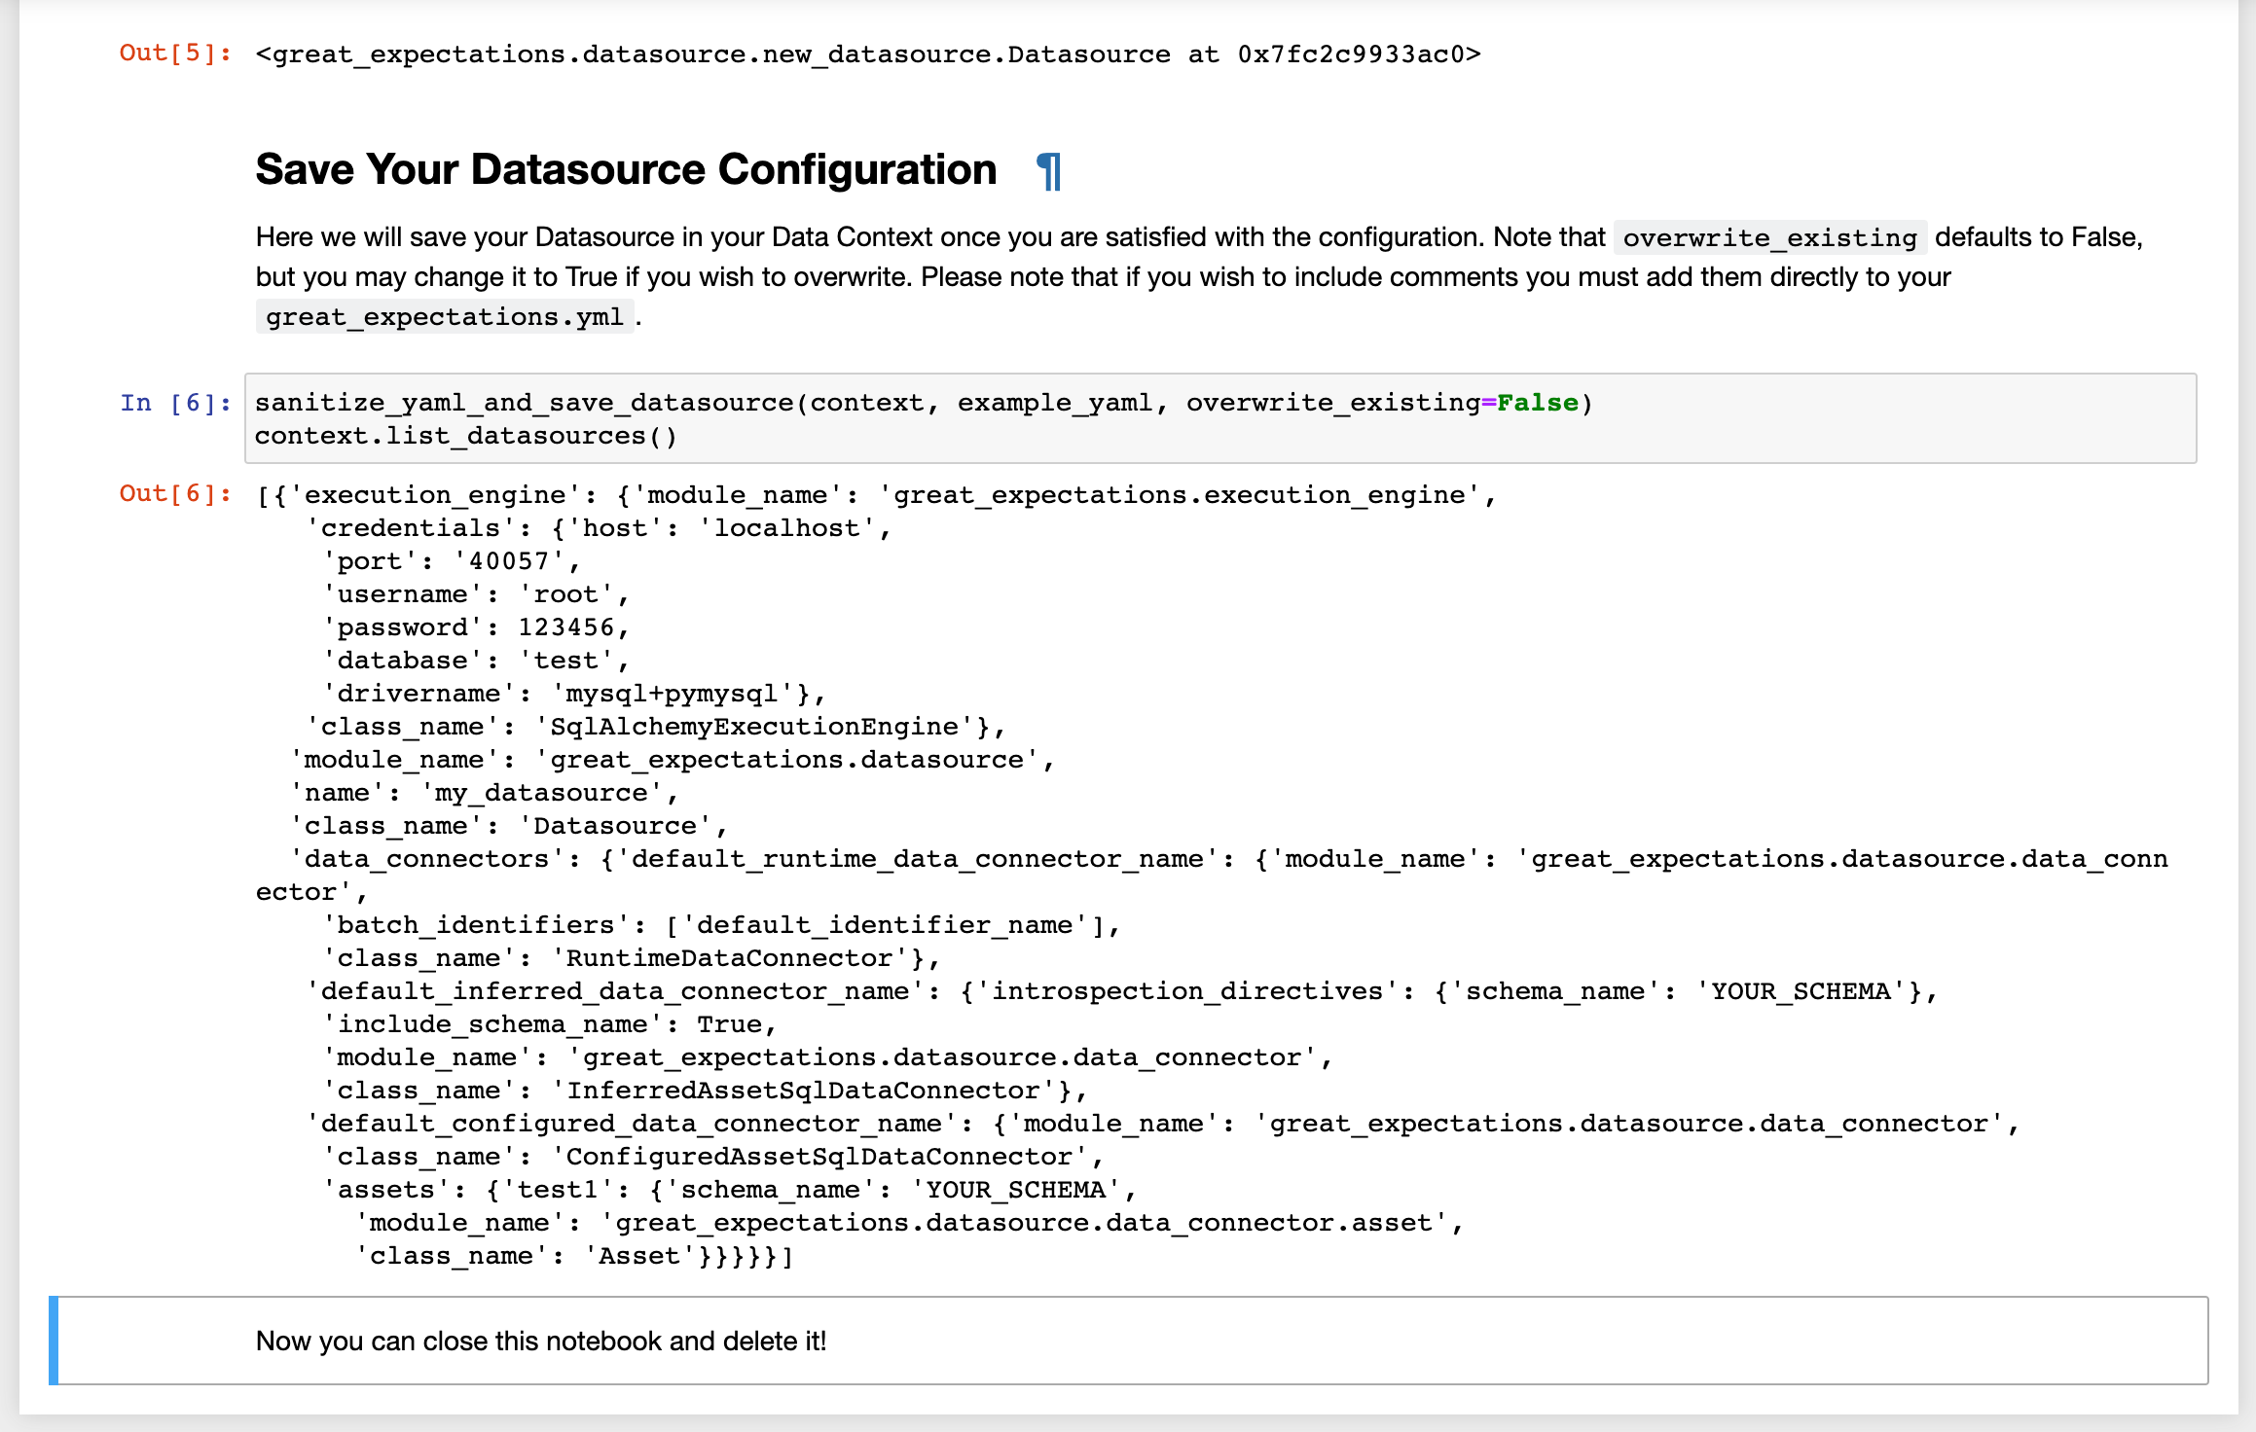Click the blue selection bar of the last cell
Image resolution: width=2256 pixels, height=1432 pixels.
point(54,1341)
